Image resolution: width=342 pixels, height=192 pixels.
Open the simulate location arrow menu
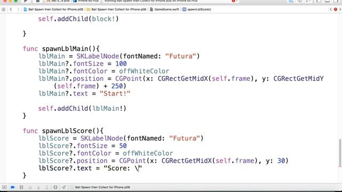pyautogui.click(x=64, y=187)
